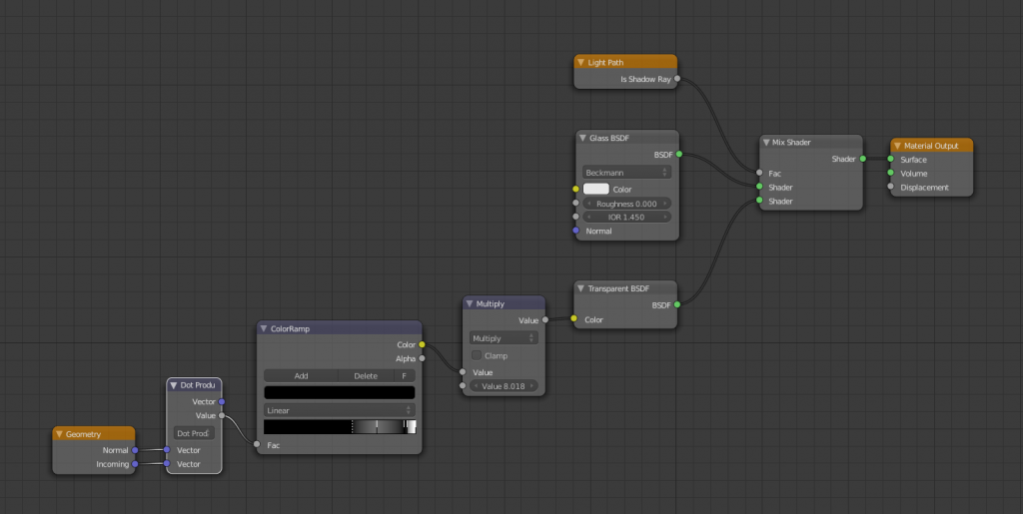
Task: Click Transparent BSDF's BSDF output socket
Action: click(677, 304)
